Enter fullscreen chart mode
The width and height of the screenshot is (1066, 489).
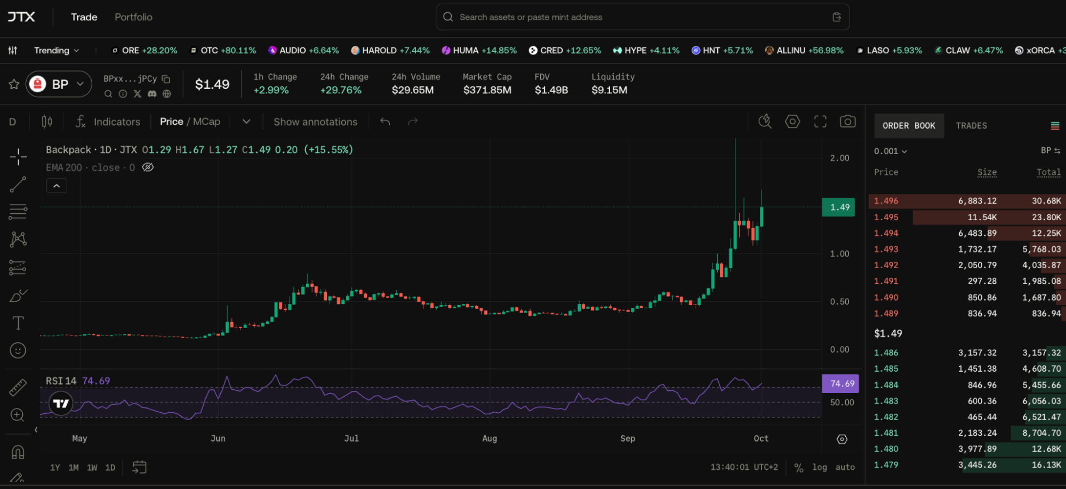tap(820, 122)
